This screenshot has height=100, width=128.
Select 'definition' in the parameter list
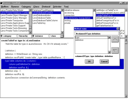point(91,40)
